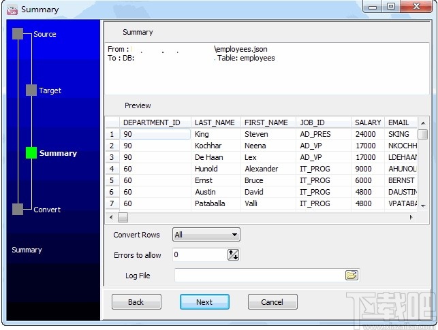This screenshot has width=438, height=330.
Task: Click the 'King' last name cell
Action: [x=216, y=134]
